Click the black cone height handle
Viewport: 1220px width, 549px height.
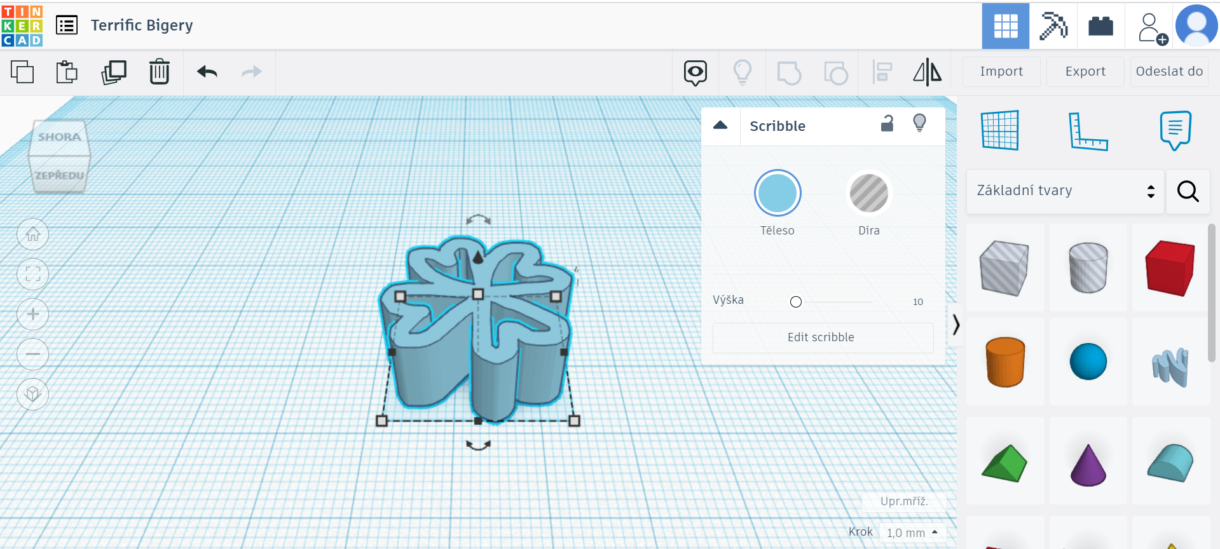coord(478,257)
